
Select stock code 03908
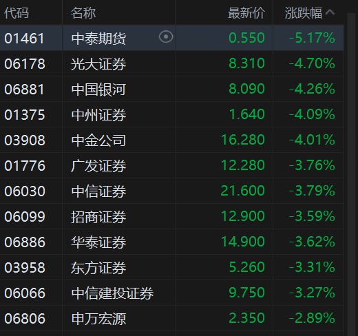pos(25,140)
